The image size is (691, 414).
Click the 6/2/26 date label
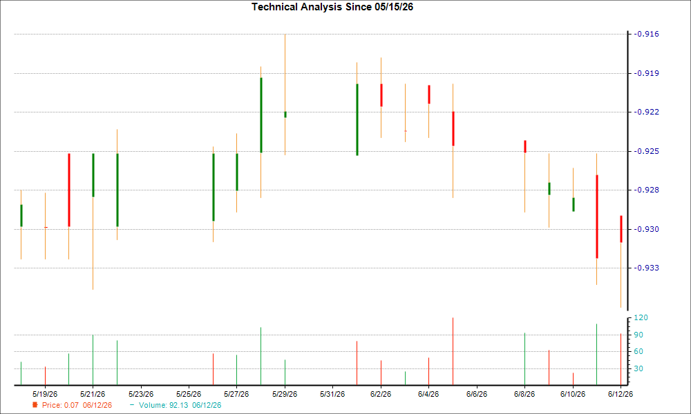pyautogui.click(x=381, y=394)
